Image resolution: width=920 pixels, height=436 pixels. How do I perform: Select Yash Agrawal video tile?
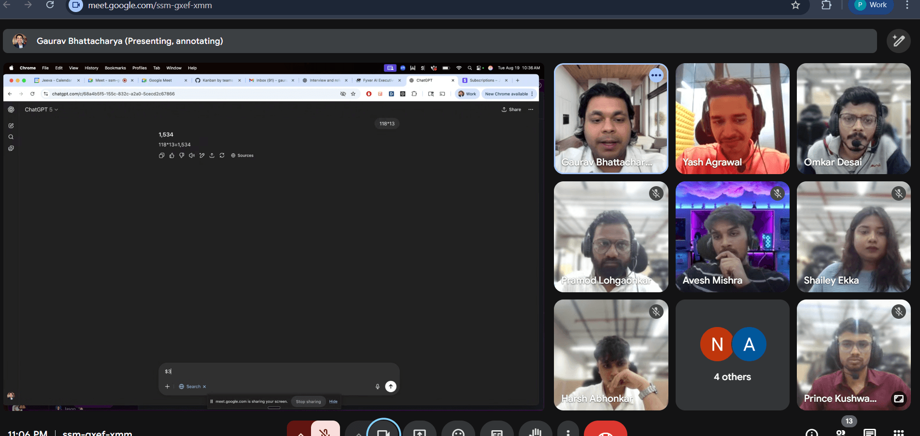coord(732,119)
